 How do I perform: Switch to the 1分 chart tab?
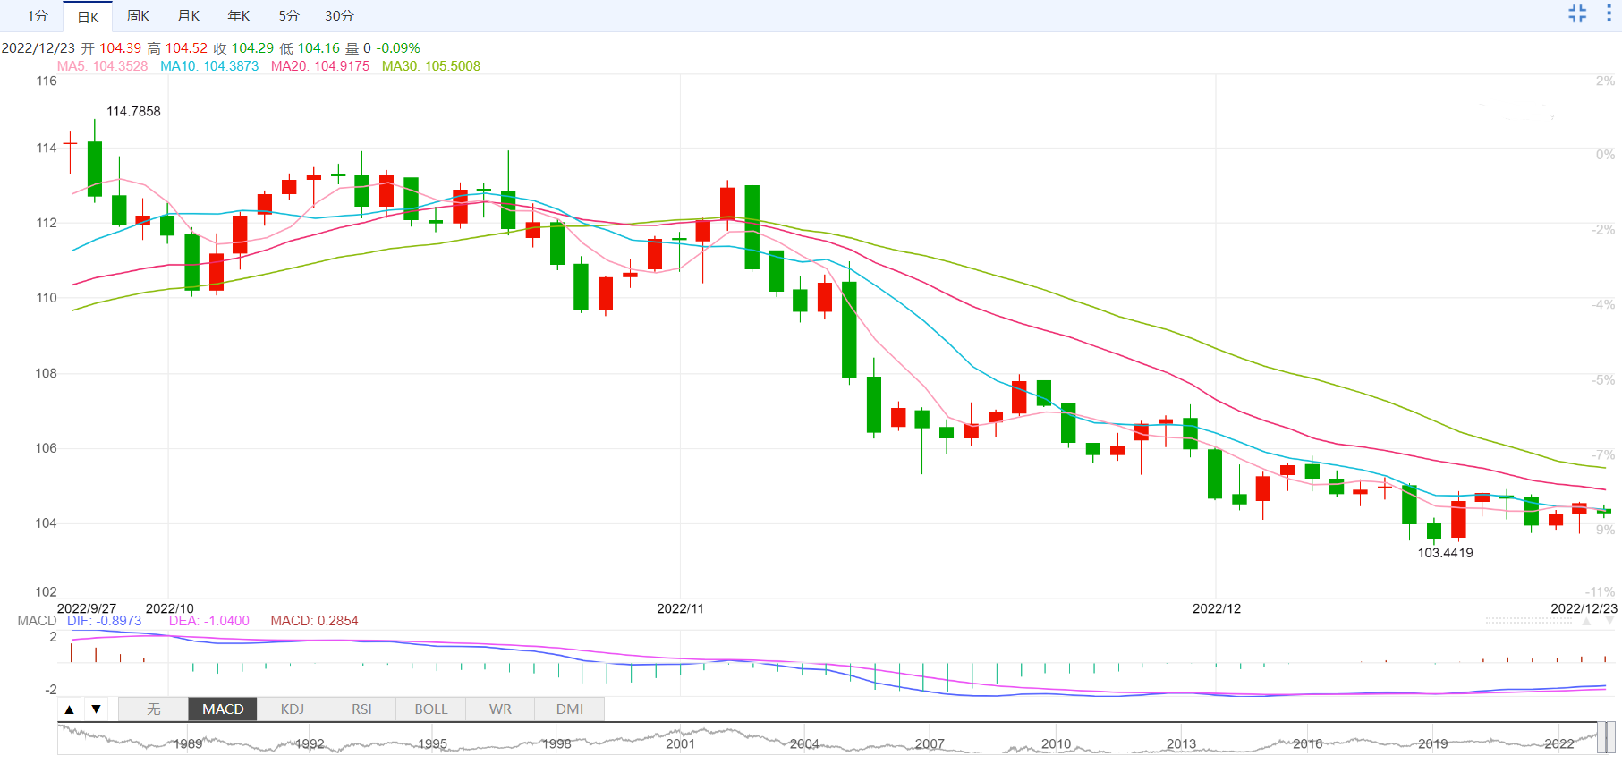37,16
